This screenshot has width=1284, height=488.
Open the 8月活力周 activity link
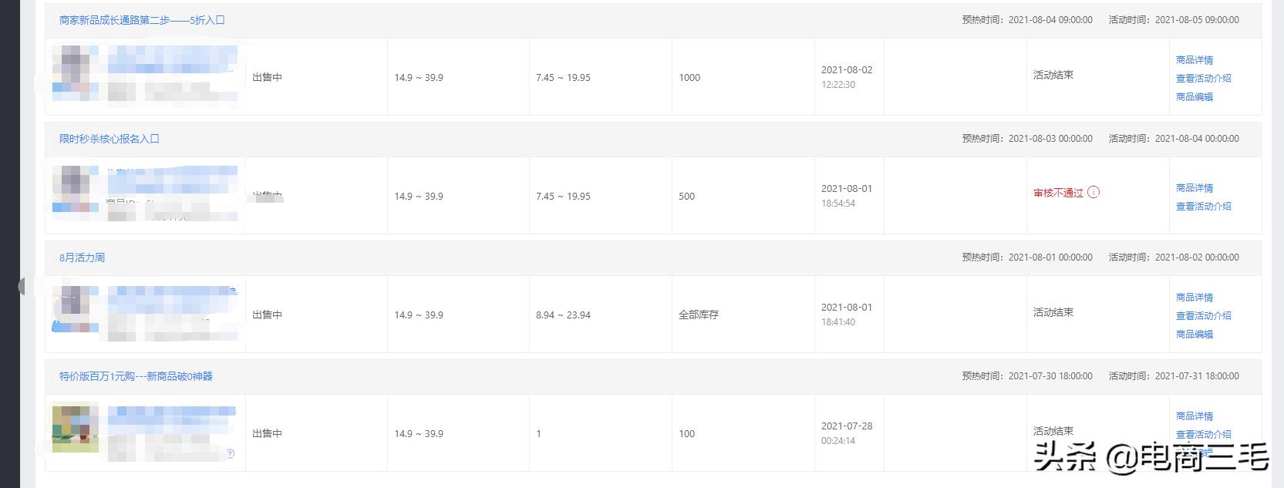coord(82,257)
